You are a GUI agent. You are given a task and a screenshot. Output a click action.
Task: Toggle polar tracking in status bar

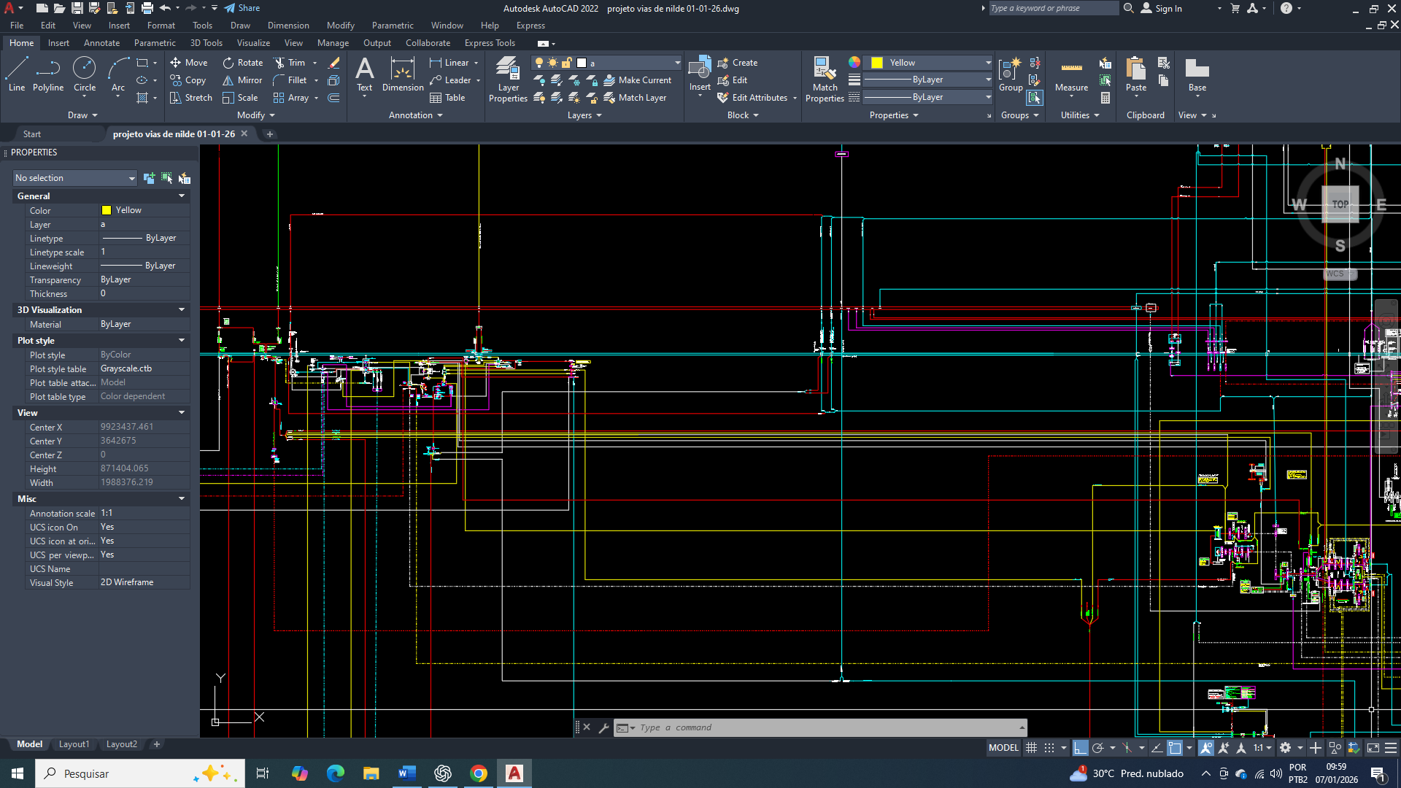tap(1097, 748)
